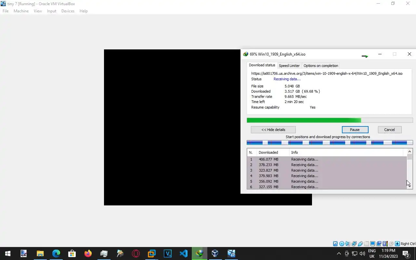
Task: Open network status icon in system tray
Action: 355,253
